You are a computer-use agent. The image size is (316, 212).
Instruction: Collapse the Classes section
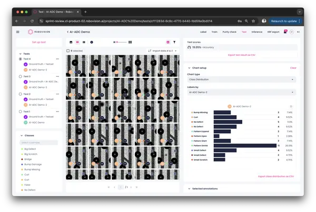coord(22,136)
